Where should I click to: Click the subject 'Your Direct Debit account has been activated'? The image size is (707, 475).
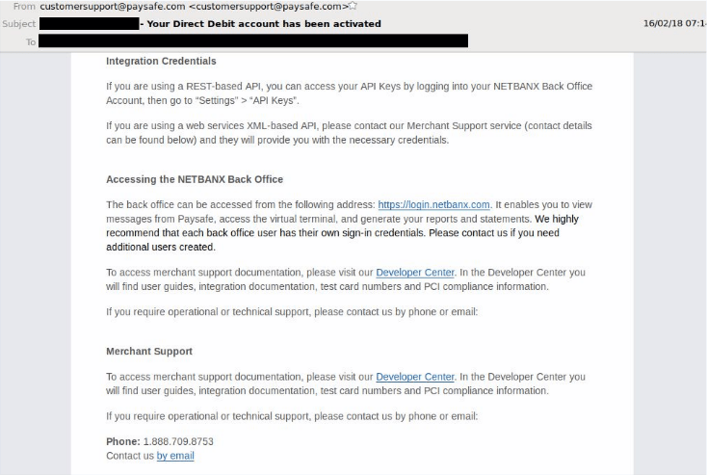[x=264, y=24]
